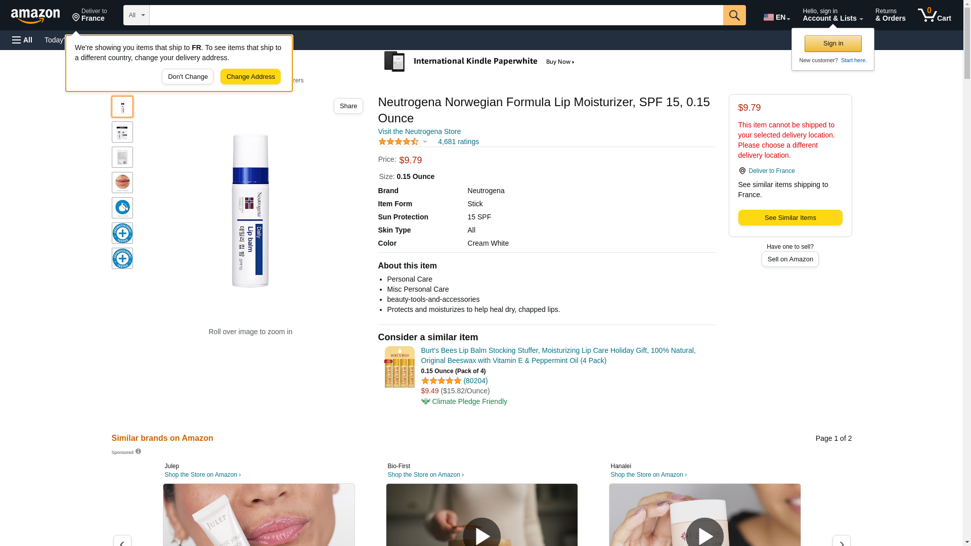
Task: Click the Burt's Bees product image
Action: (400, 367)
